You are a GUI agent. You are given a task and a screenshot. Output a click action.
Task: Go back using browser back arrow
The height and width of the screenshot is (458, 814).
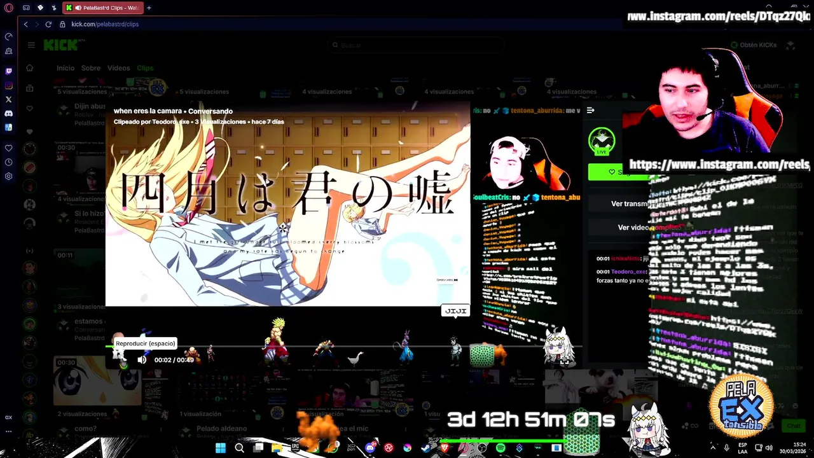(25, 24)
